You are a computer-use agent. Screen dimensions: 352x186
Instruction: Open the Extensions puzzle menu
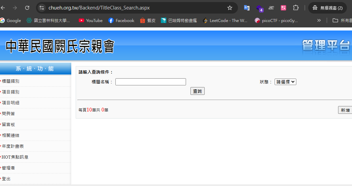tap(296, 8)
